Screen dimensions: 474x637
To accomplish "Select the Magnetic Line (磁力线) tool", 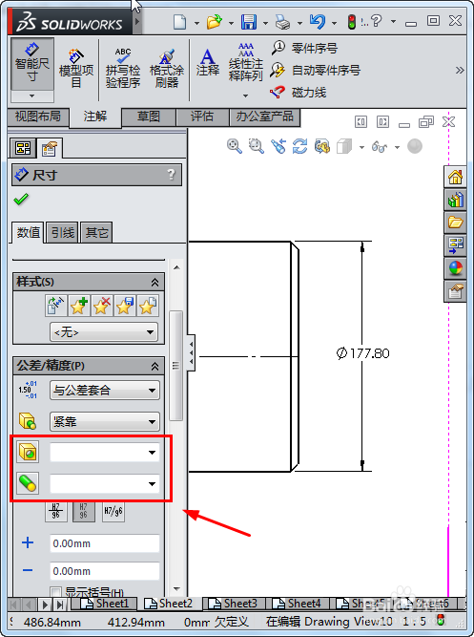I will pyautogui.click(x=299, y=93).
